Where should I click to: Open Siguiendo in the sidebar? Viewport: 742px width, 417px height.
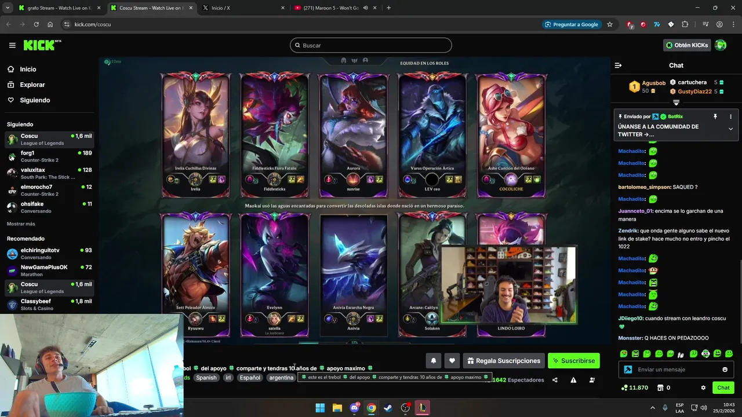tap(35, 100)
